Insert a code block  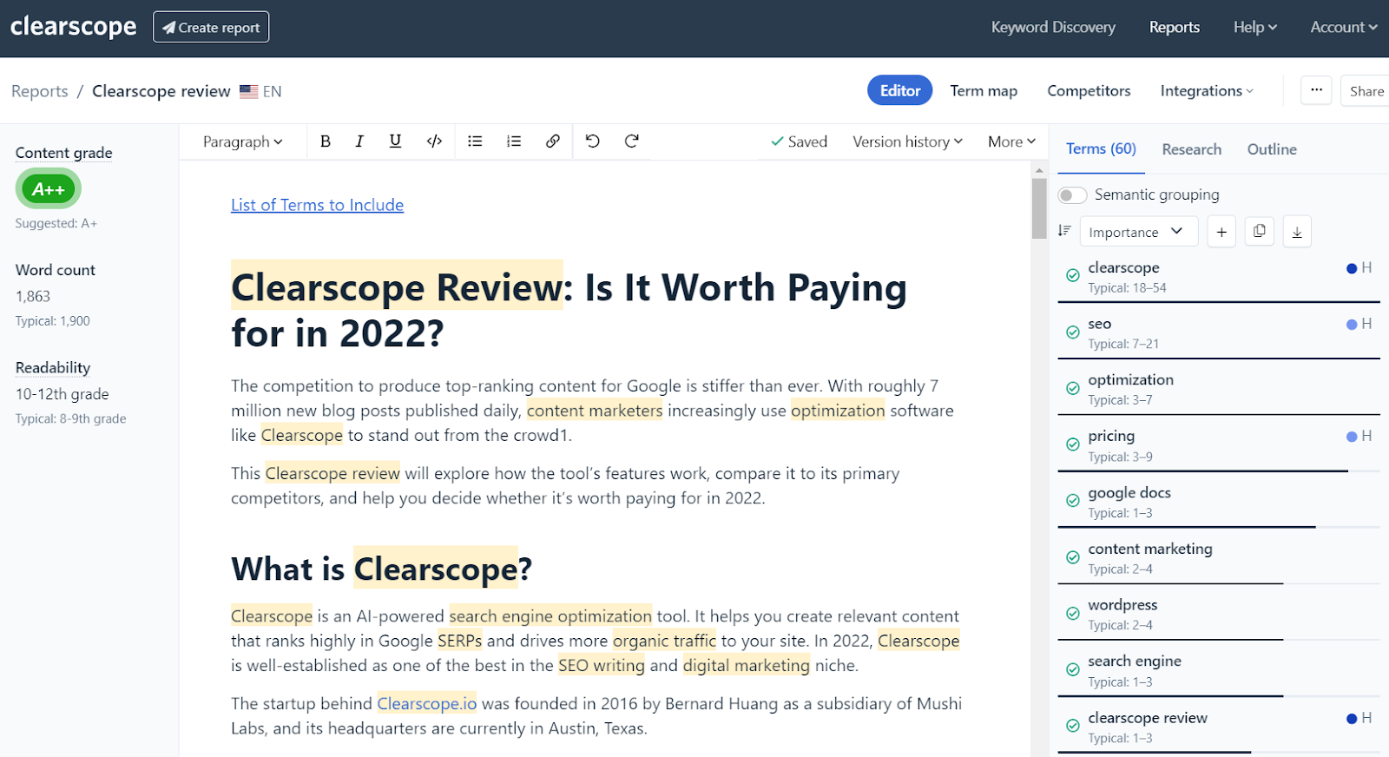coord(434,142)
